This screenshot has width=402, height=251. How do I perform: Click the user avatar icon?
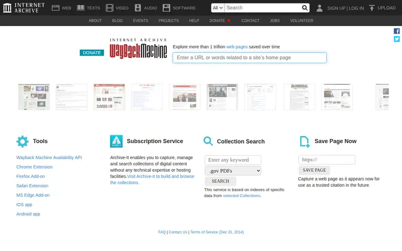320,8
